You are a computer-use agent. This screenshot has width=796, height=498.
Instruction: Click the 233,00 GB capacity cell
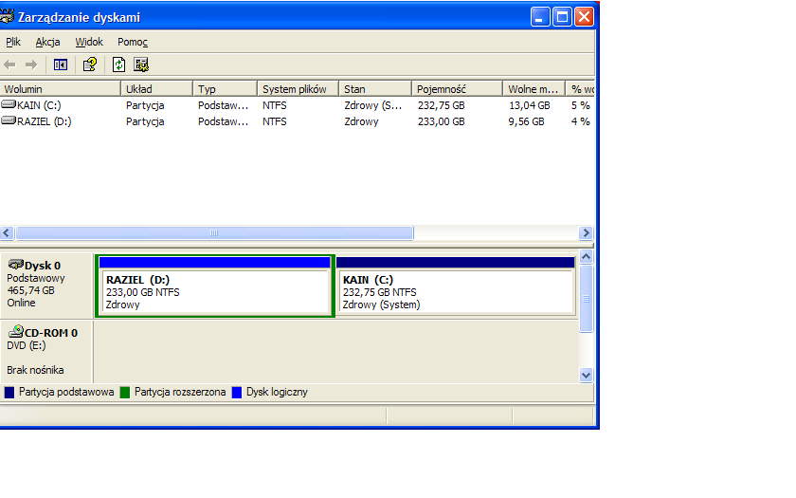(x=442, y=121)
